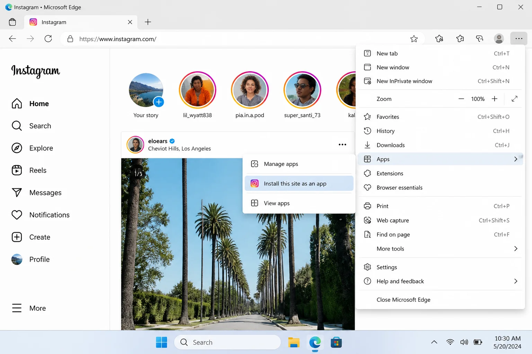Select Manage apps in the submenu
Image resolution: width=532 pixels, height=354 pixels.
click(x=299, y=164)
